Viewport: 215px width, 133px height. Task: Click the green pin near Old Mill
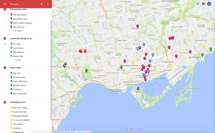pyautogui.click(x=66, y=64)
